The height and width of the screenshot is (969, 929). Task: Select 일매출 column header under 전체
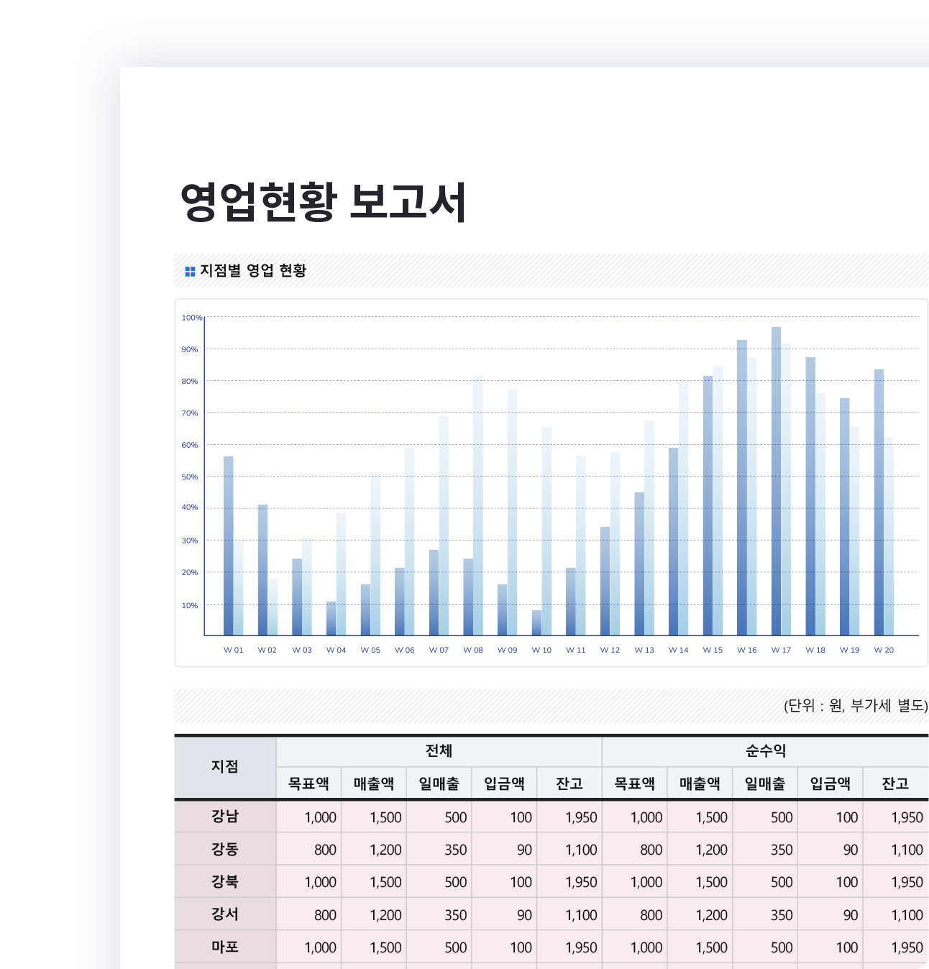coord(439,783)
